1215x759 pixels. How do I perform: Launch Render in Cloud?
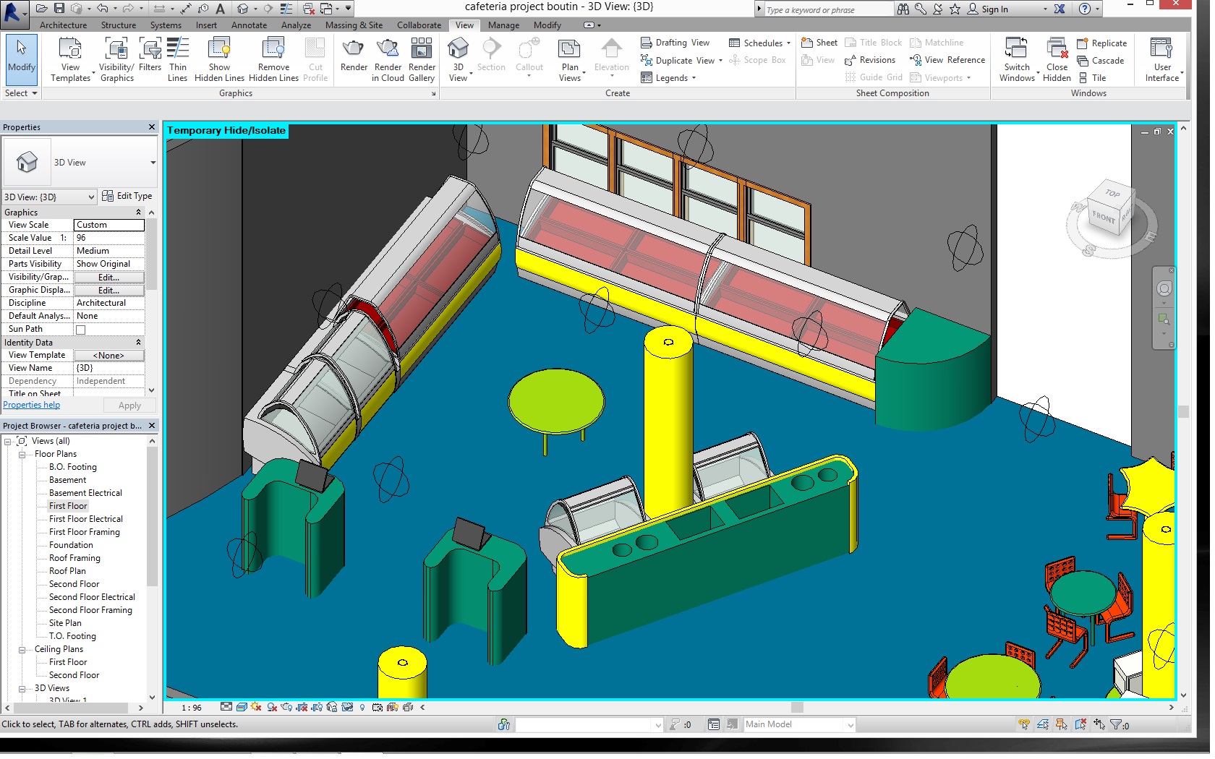[x=388, y=59]
